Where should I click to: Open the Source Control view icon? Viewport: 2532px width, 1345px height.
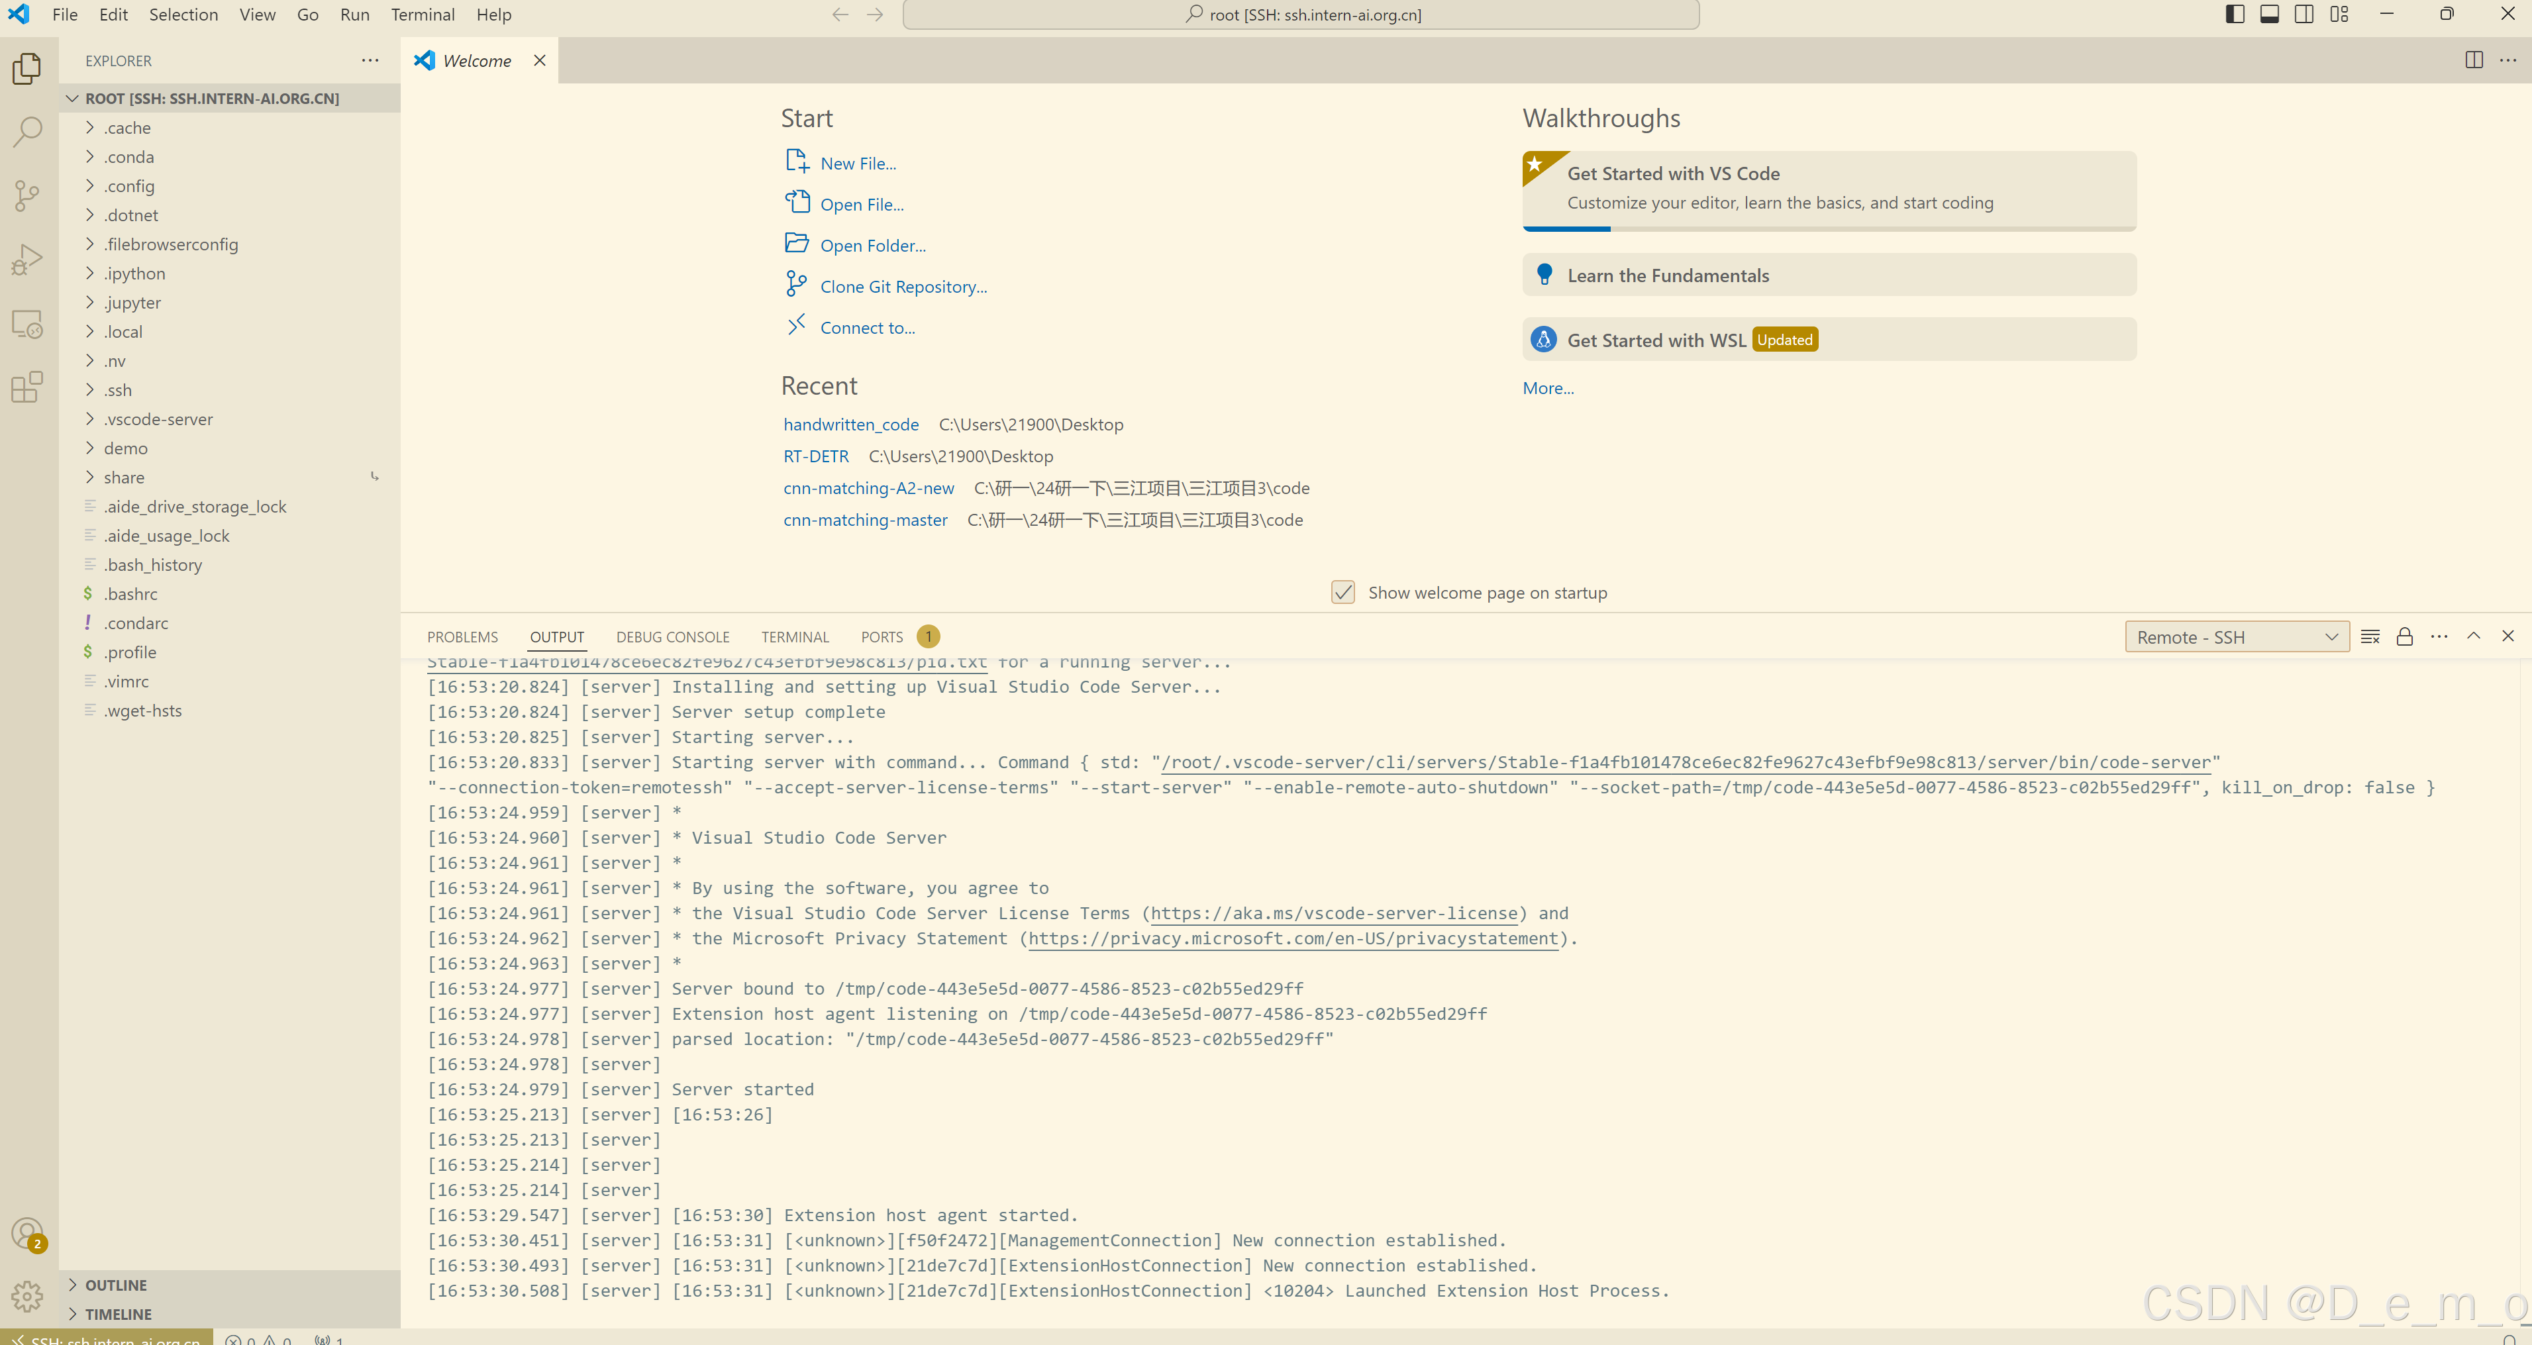[28, 195]
